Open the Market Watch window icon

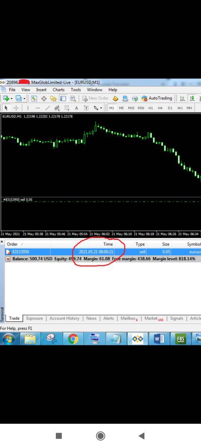(34, 99)
